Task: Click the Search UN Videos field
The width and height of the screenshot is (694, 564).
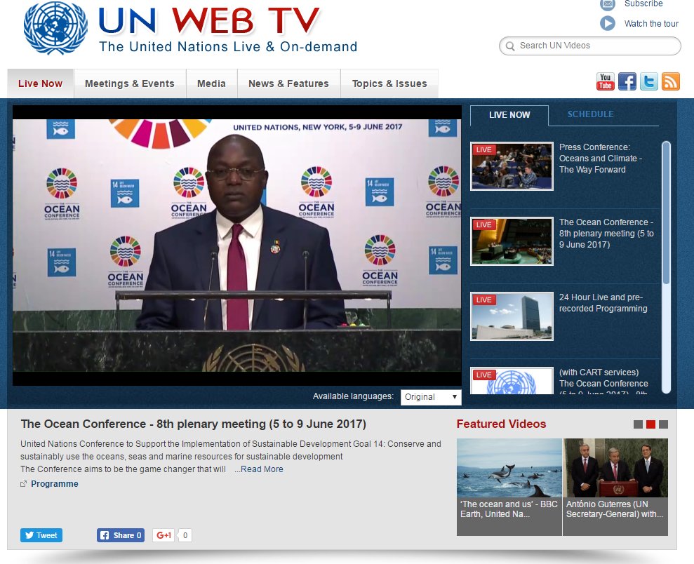Action: pyautogui.click(x=589, y=46)
